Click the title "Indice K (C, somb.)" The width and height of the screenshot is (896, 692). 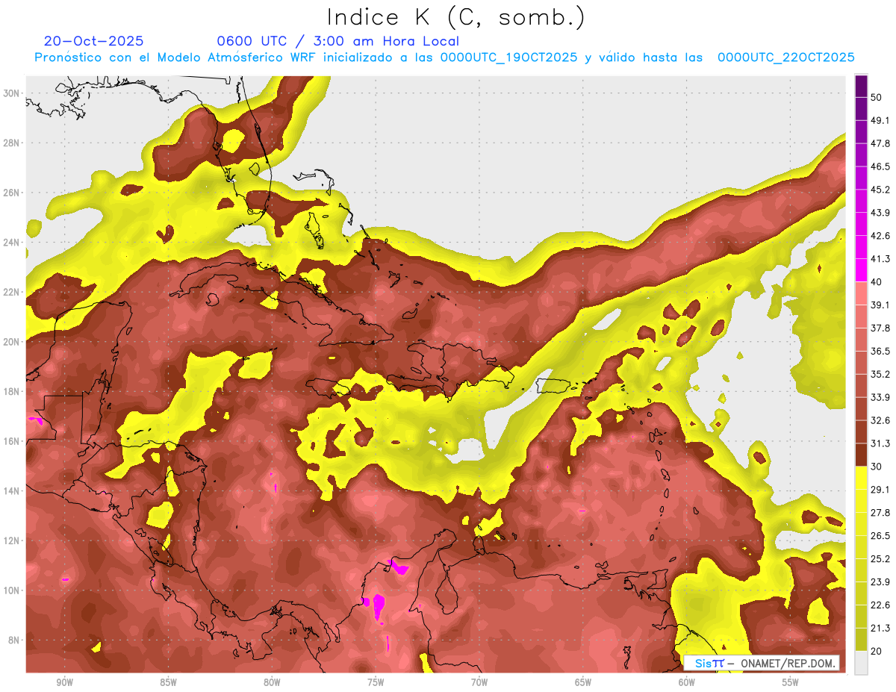[x=456, y=17]
